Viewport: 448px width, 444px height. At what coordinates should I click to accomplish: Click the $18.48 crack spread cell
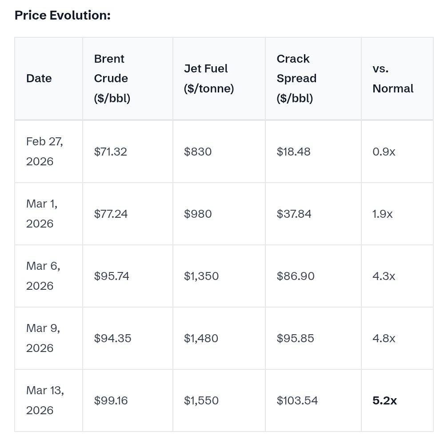[x=293, y=152]
